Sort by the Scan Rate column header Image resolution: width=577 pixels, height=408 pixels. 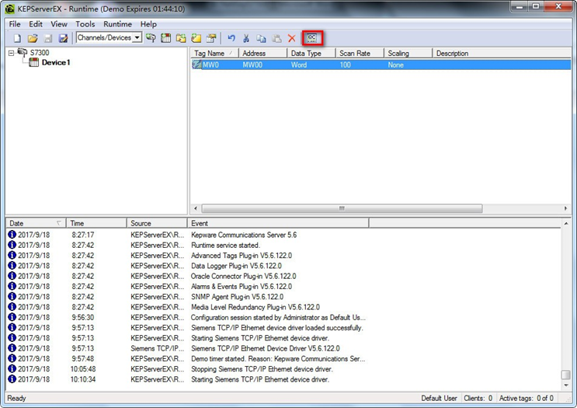(360, 53)
